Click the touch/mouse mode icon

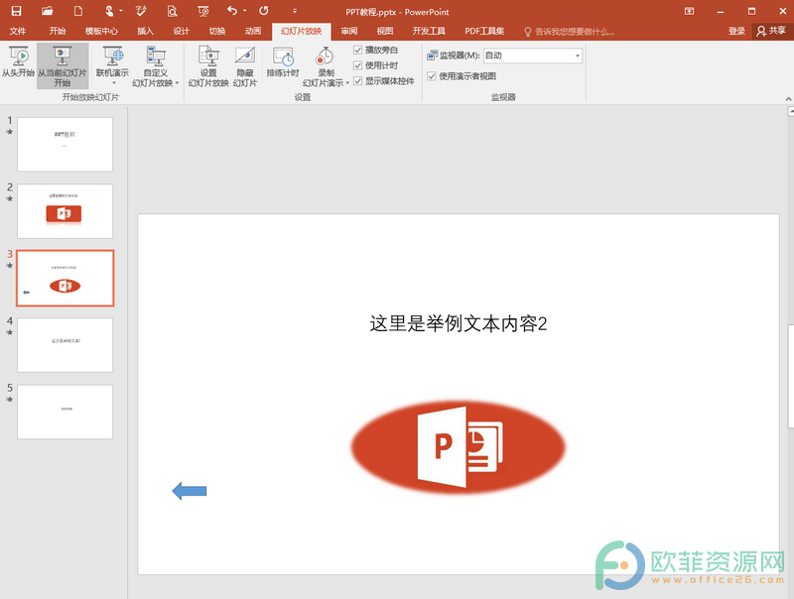[109, 11]
